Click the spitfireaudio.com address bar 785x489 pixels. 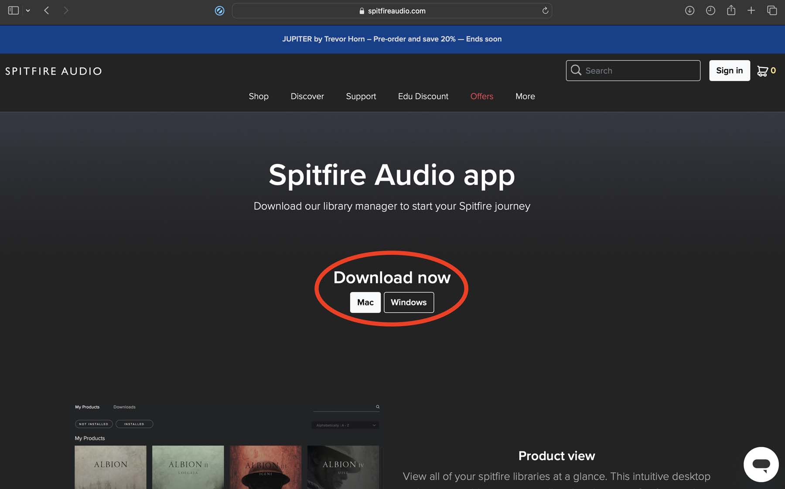(x=392, y=10)
